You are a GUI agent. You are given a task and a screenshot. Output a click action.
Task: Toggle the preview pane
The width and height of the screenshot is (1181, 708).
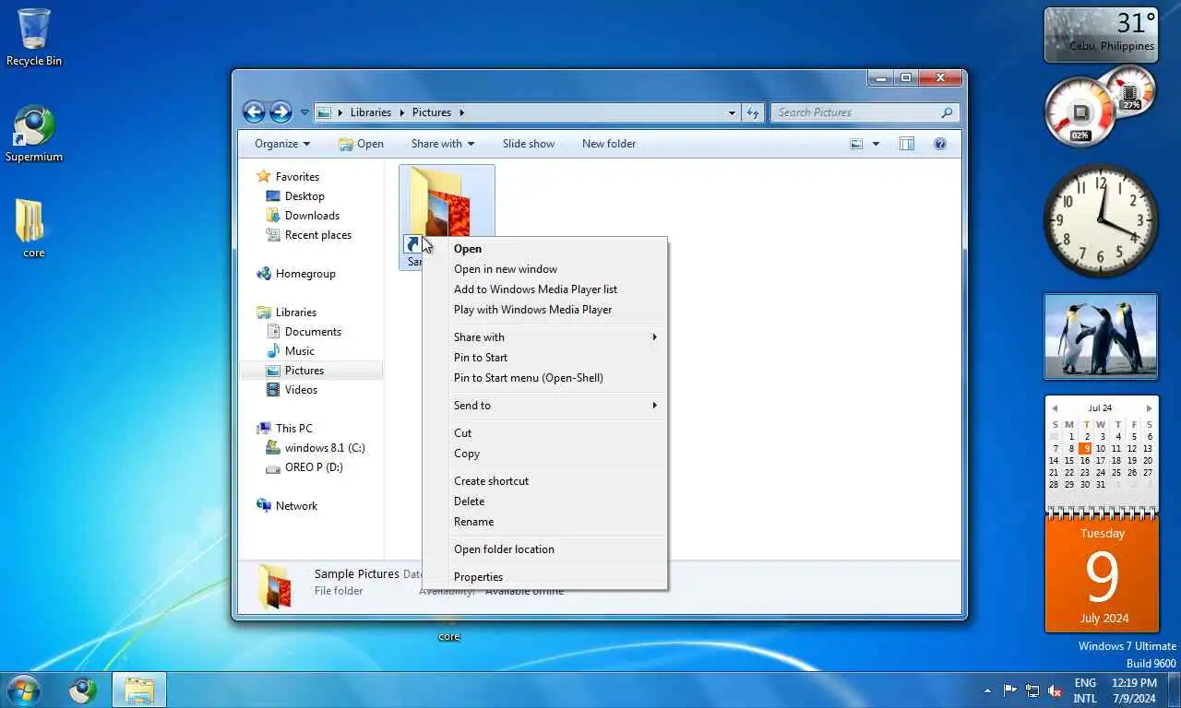907,144
